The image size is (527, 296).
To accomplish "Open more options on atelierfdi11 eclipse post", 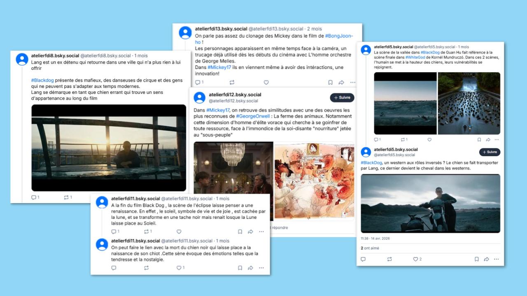I will [x=261, y=231].
